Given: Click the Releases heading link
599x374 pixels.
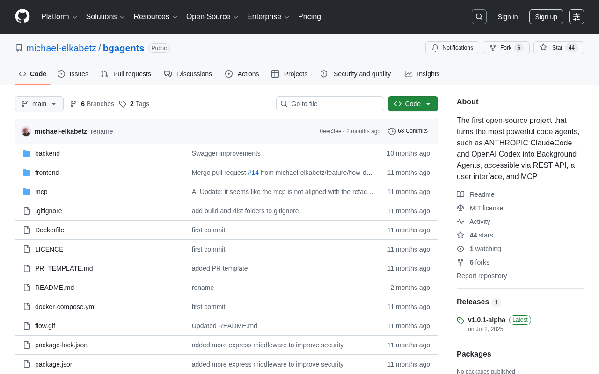Looking at the screenshot, I should point(473,302).
